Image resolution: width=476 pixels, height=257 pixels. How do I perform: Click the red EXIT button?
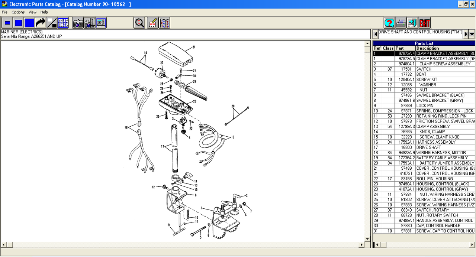coord(424,23)
